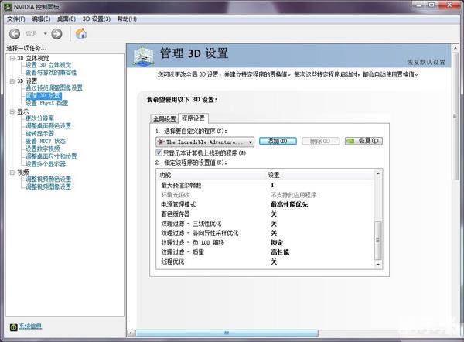Click the 恢复(T) button

pyautogui.click(x=363, y=142)
